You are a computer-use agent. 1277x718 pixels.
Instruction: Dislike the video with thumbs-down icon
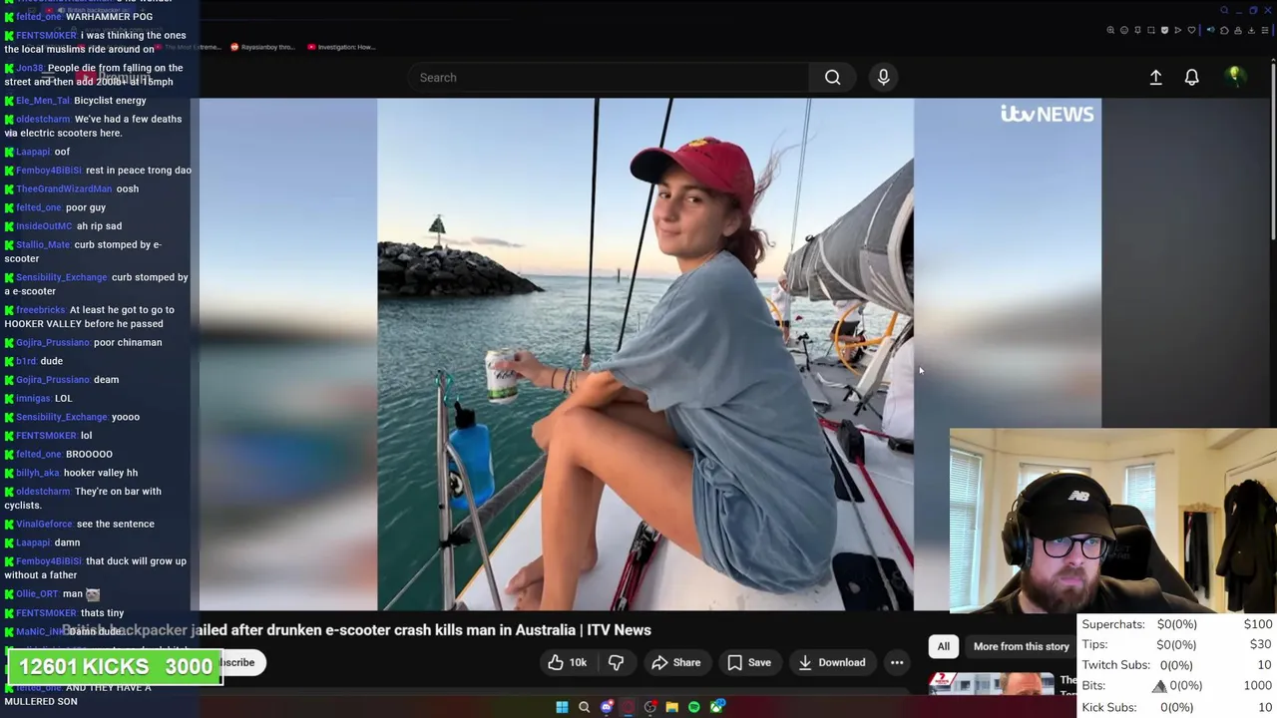(x=616, y=662)
